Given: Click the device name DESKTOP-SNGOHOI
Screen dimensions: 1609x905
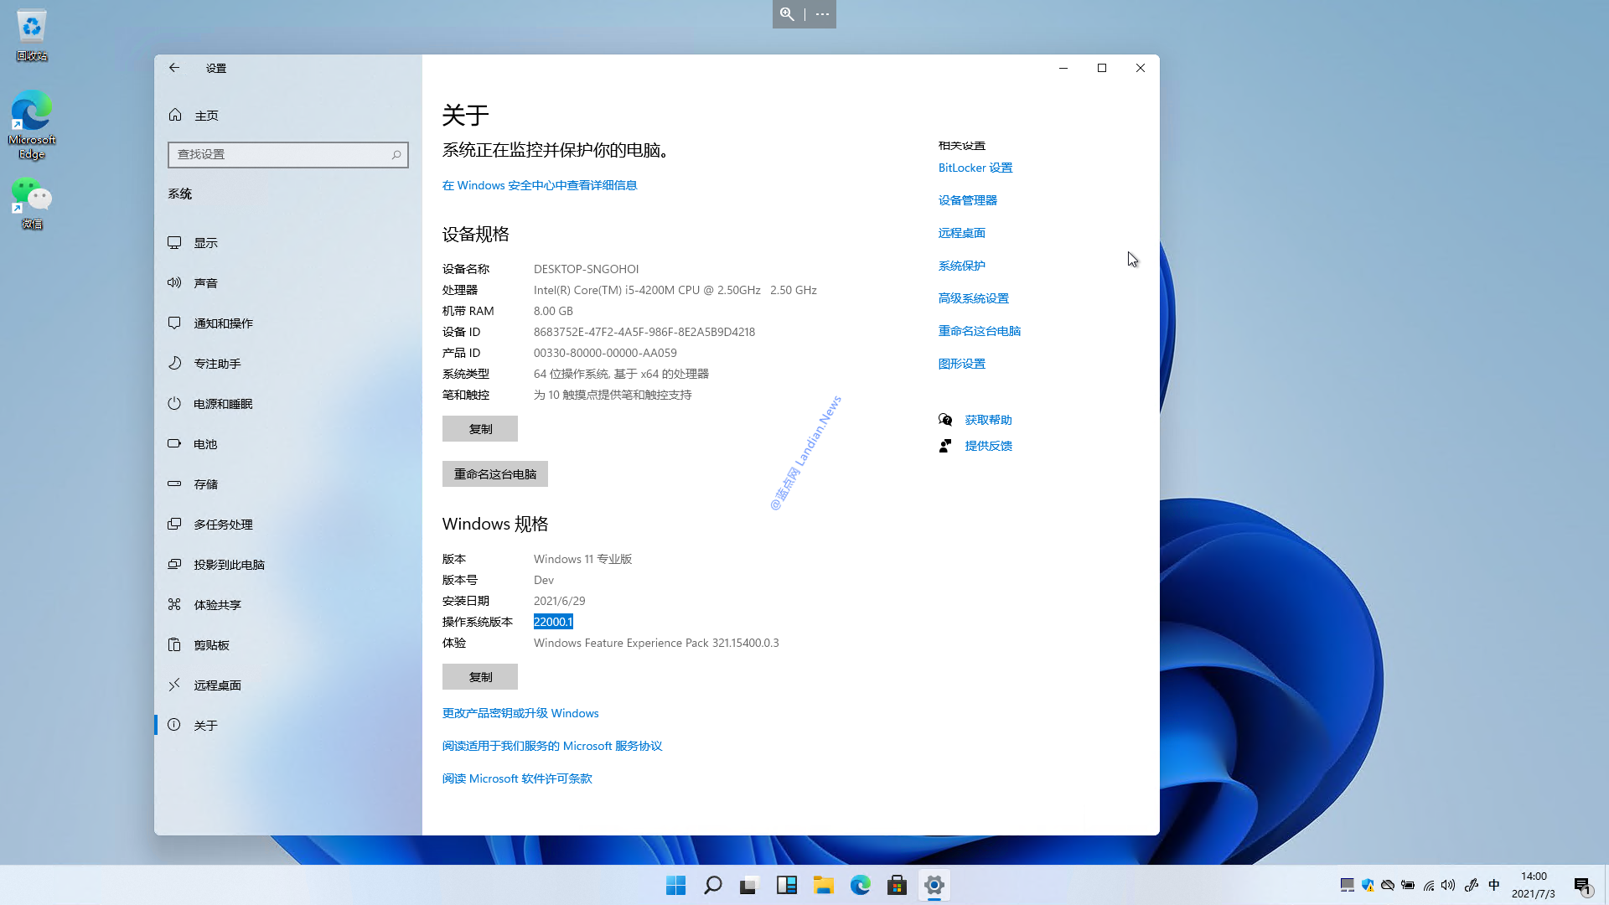Looking at the screenshot, I should pyautogui.click(x=586, y=269).
